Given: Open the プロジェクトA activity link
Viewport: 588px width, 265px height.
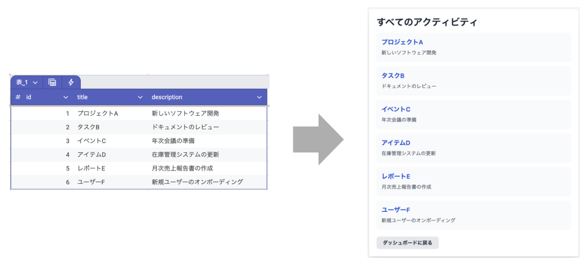Looking at the screenshot, I should 403,42.
